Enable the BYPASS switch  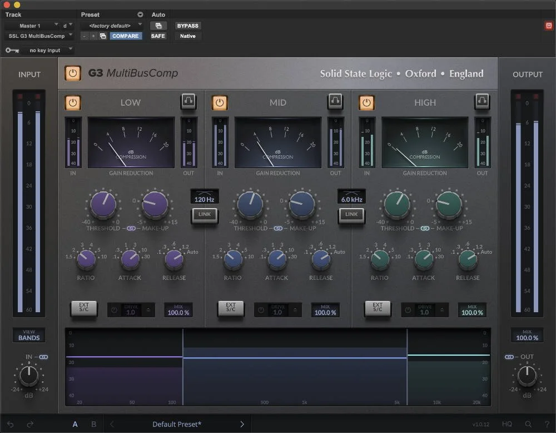(x=187, y=26)
